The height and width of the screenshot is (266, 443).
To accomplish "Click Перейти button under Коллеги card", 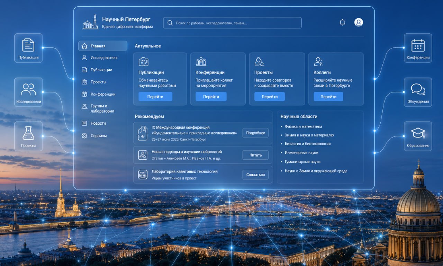I will pos(328,97).
